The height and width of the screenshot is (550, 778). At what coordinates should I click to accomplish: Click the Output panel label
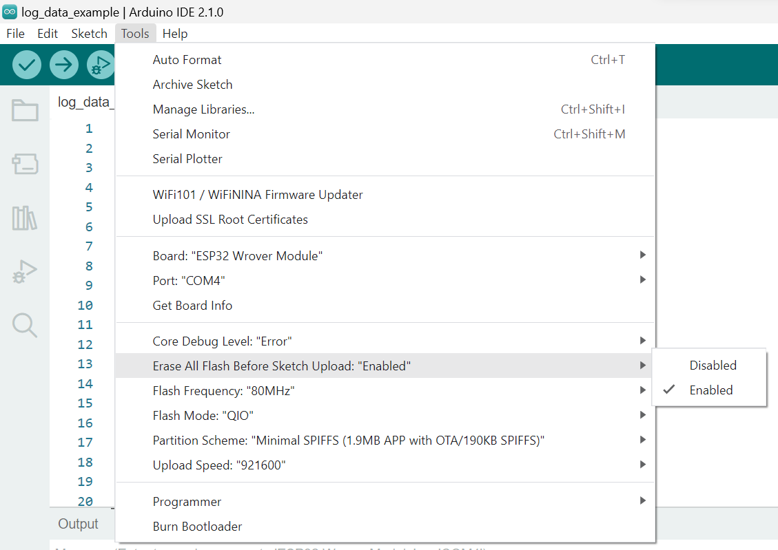point(78,524)
